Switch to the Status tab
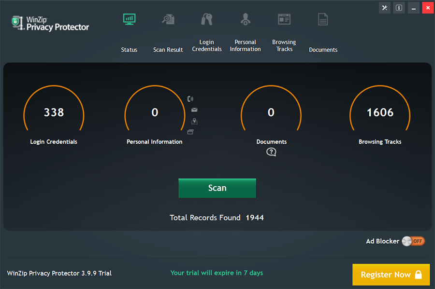Screen dimensions: 435x289 coord(129,49)
